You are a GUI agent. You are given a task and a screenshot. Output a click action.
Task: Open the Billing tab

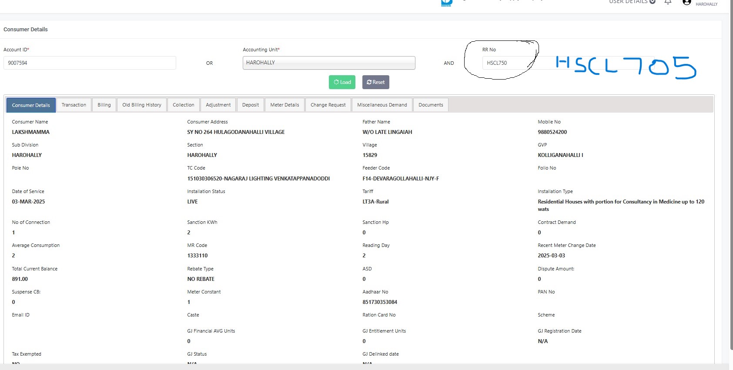pos(104,105)
